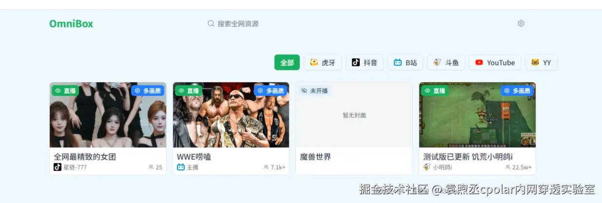Open the 魔兽世界 offline stream card

pyautogui.click(x=354, y=129)
